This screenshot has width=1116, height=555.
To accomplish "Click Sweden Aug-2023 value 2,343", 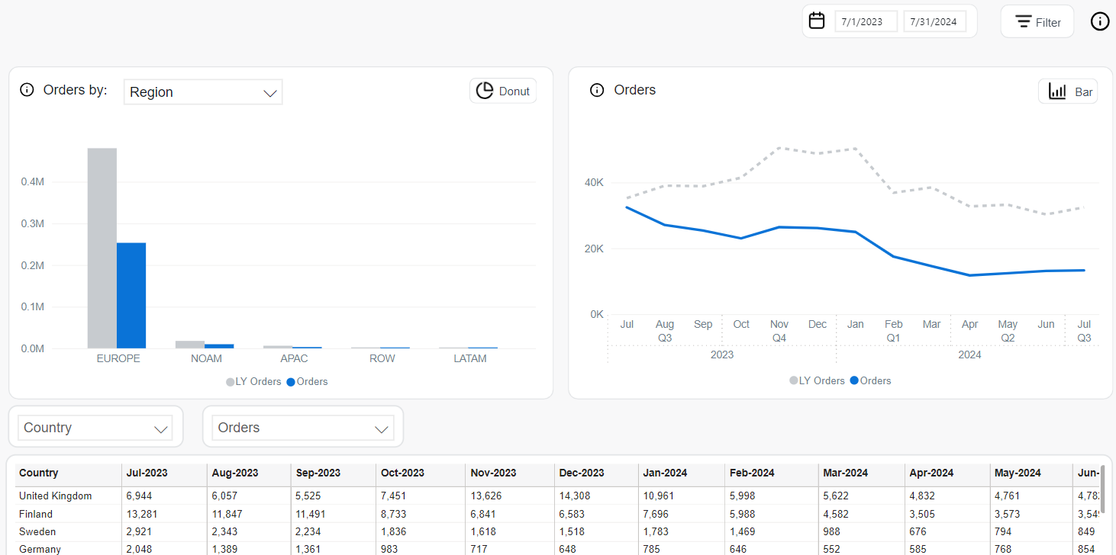I will coord(225,531).
